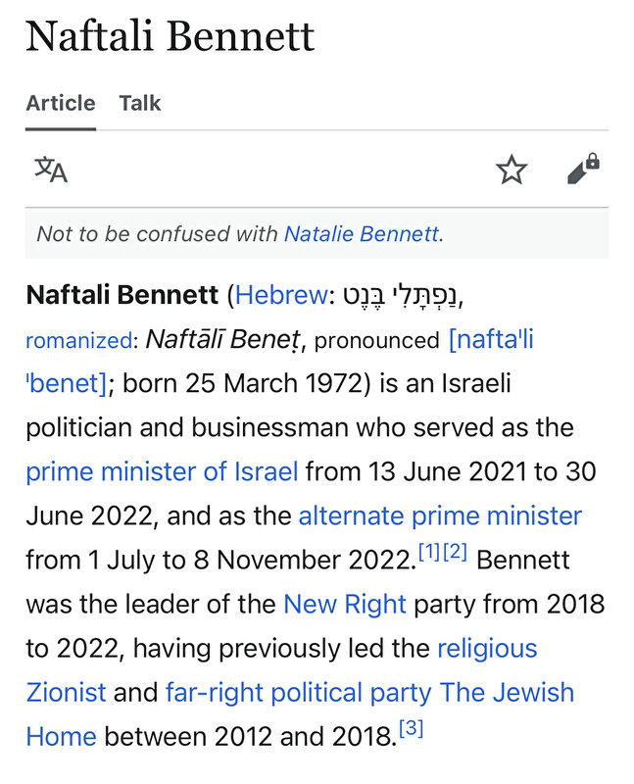Click the locked edit pencil icon
634x784 pixels.
pos(583,169)
